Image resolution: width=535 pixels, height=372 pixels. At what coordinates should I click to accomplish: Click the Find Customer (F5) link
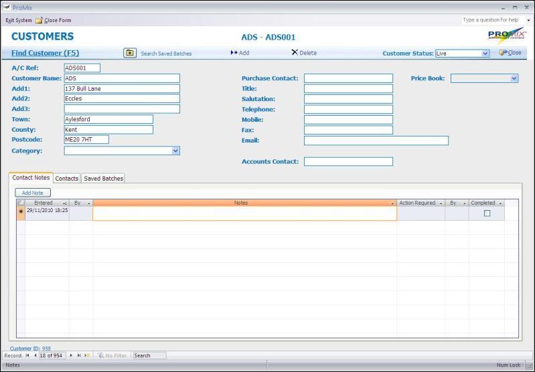pyautogui.click(x=46, y=53)
